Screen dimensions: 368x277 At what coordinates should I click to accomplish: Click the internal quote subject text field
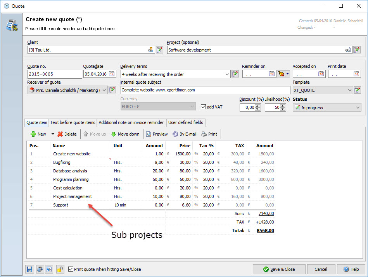205,90
